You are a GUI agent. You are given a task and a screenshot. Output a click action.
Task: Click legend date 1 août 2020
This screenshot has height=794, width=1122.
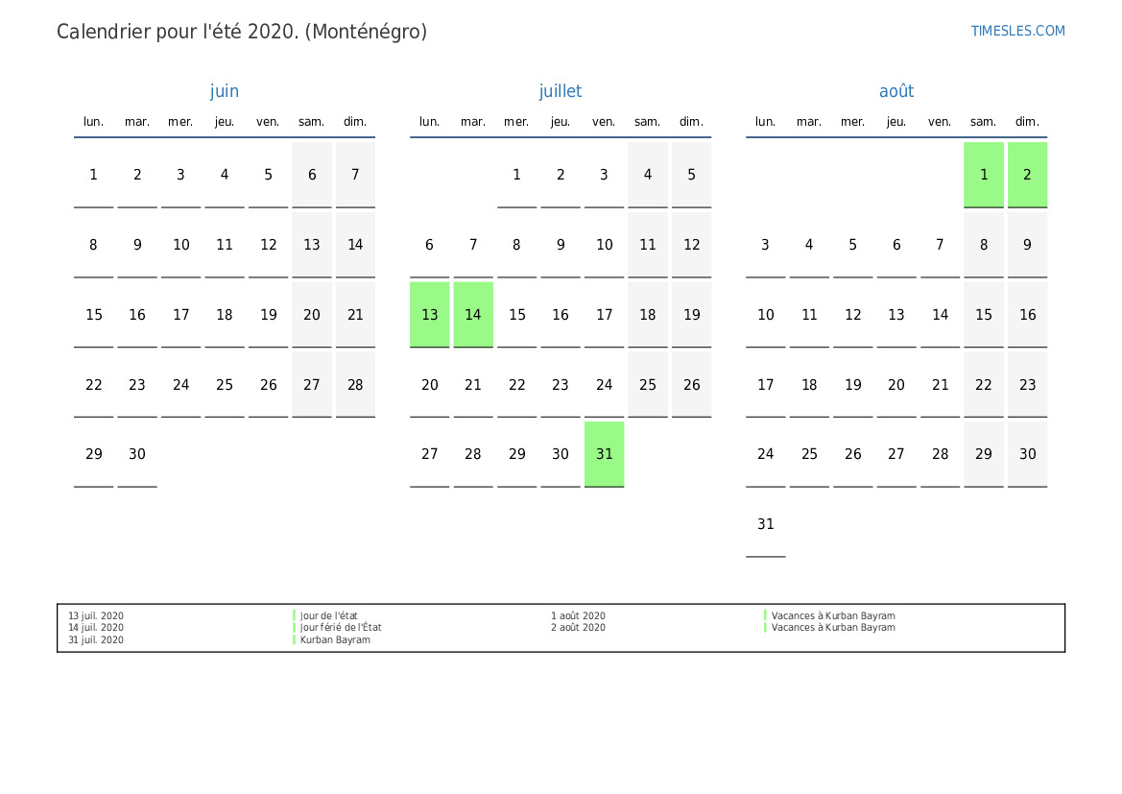tap(578, 615)
